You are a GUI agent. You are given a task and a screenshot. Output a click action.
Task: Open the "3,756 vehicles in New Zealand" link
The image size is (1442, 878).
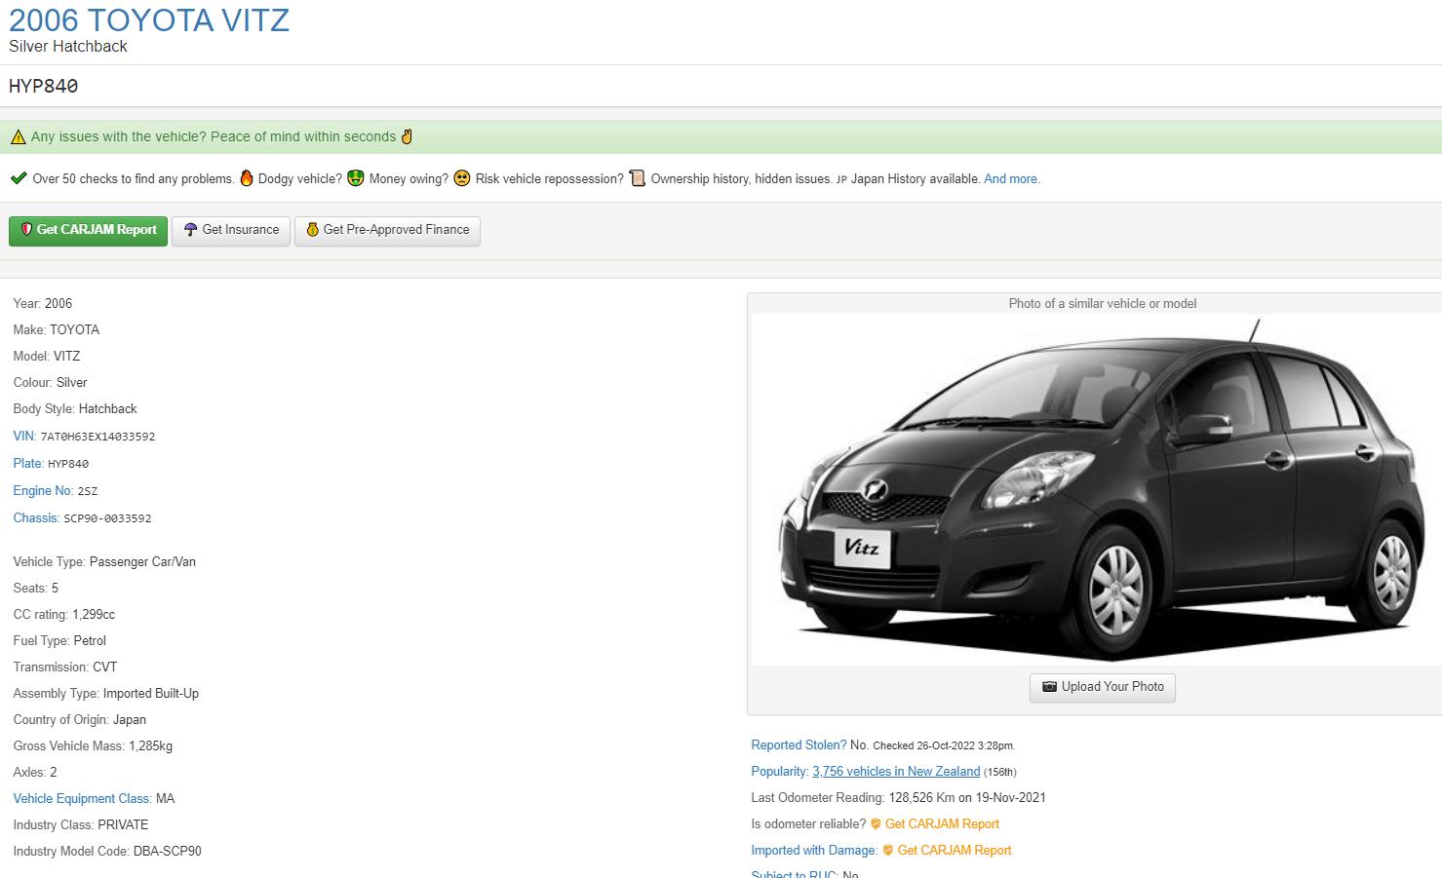[896, 771]
